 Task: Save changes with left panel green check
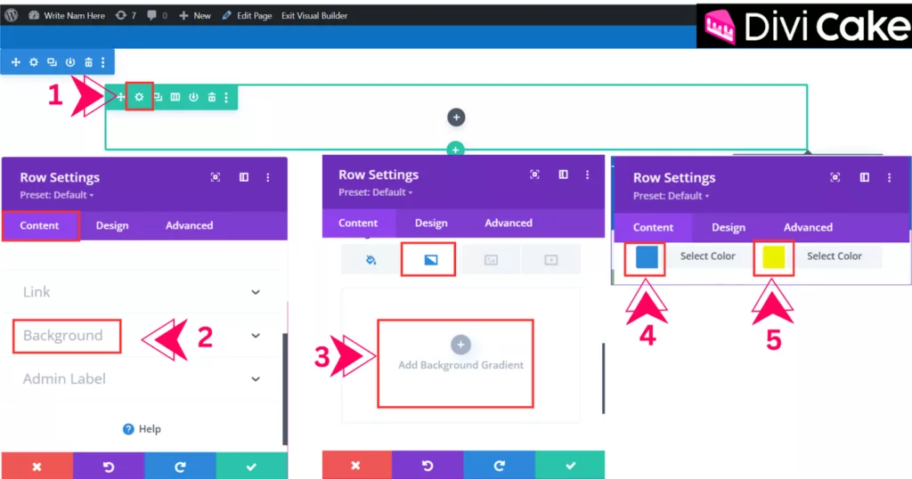[251, 467]
